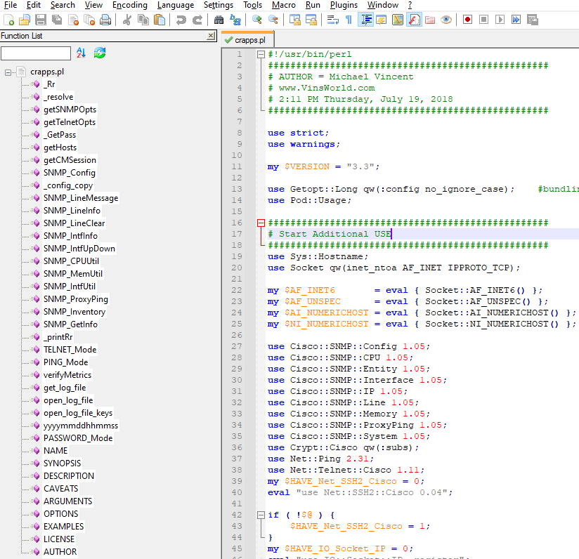This screenshot has width=579, height=559.
Task: Print the current document
Action: [105, 20]
